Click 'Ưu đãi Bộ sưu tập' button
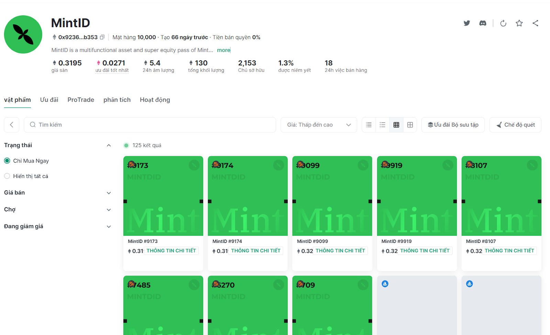The width and height of the screenshot is (550, 335). (453, 125)
